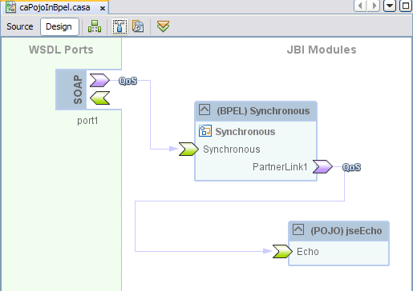The height and width of the screenshot is (291, 413).
Task: Open QoS settings next to PartnerLink1
Action: click(351, 167)
